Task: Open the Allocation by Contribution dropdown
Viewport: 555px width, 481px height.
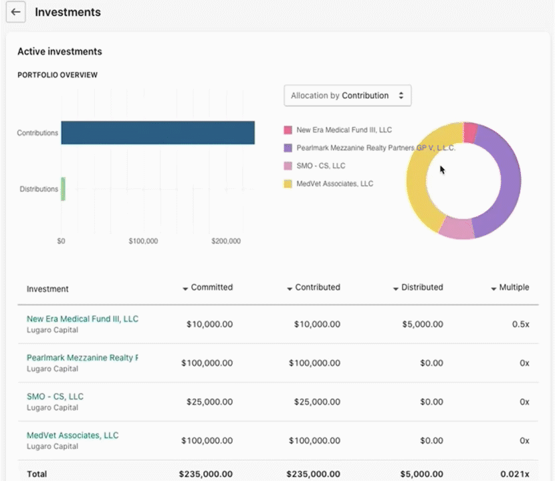Action: [x=347, y=96]
